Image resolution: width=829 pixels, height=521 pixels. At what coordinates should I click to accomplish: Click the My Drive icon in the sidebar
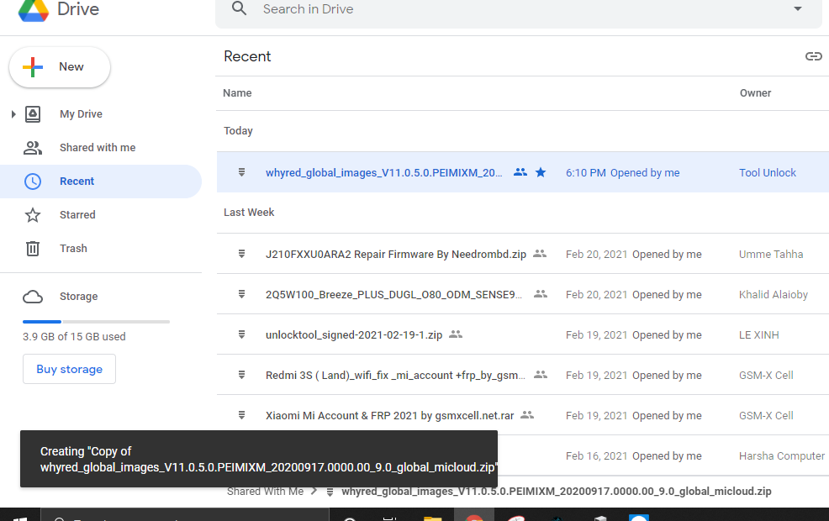33,114
